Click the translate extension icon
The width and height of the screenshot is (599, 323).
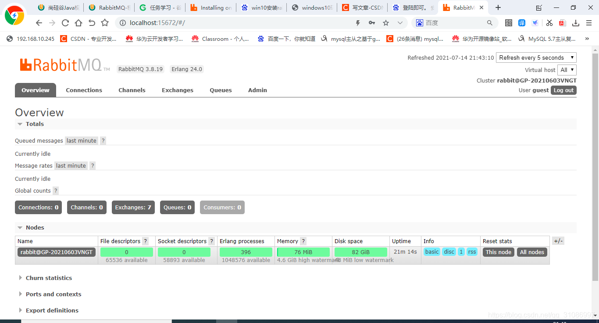[522, 23]
